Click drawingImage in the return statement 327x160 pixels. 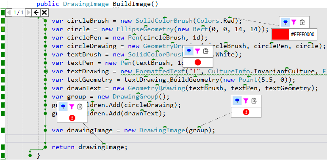pyautogui.click(x=101, y=147)
